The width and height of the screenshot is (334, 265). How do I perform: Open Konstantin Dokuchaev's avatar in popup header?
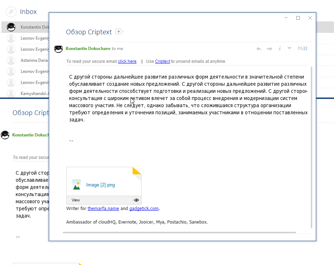click(58, 49)
